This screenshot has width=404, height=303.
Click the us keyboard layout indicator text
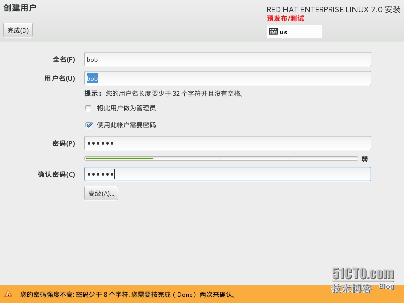coord(284,32)
